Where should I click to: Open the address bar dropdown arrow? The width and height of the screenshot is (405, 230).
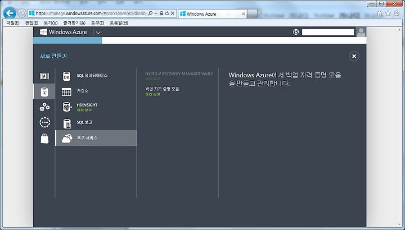tap(156, 13)
